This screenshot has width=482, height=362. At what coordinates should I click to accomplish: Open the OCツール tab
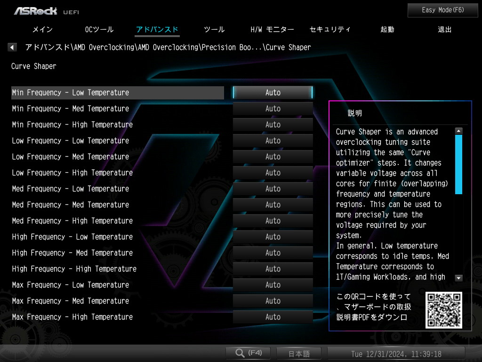pyautogui.click(x=99, y=30)
